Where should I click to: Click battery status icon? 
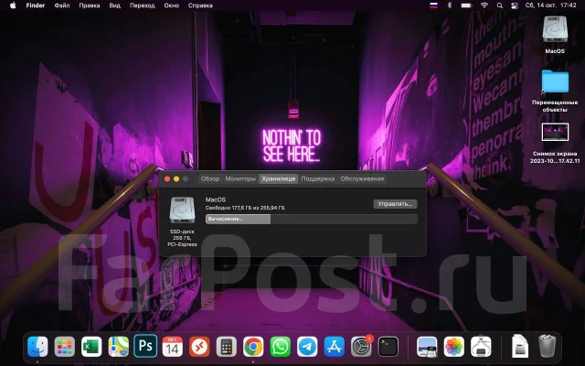(x=466, y=5)
